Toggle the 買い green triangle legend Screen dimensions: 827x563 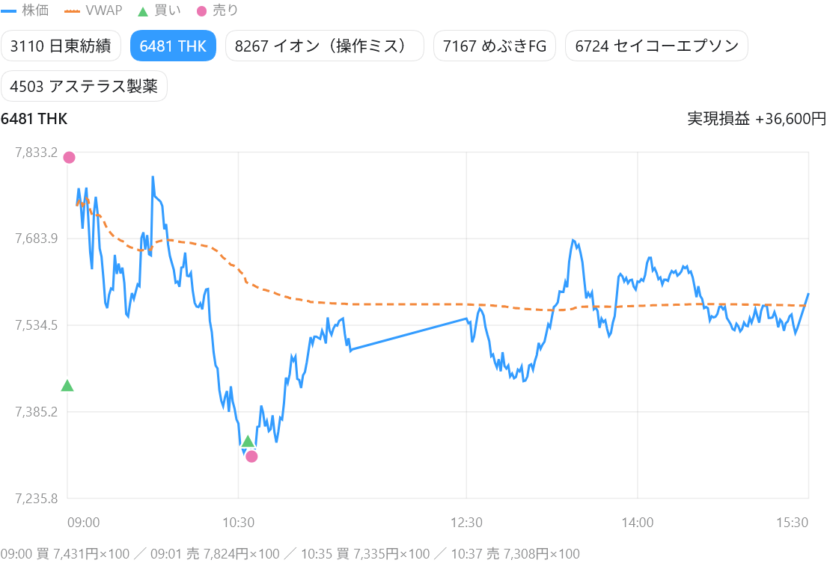(x=159, y=10)
